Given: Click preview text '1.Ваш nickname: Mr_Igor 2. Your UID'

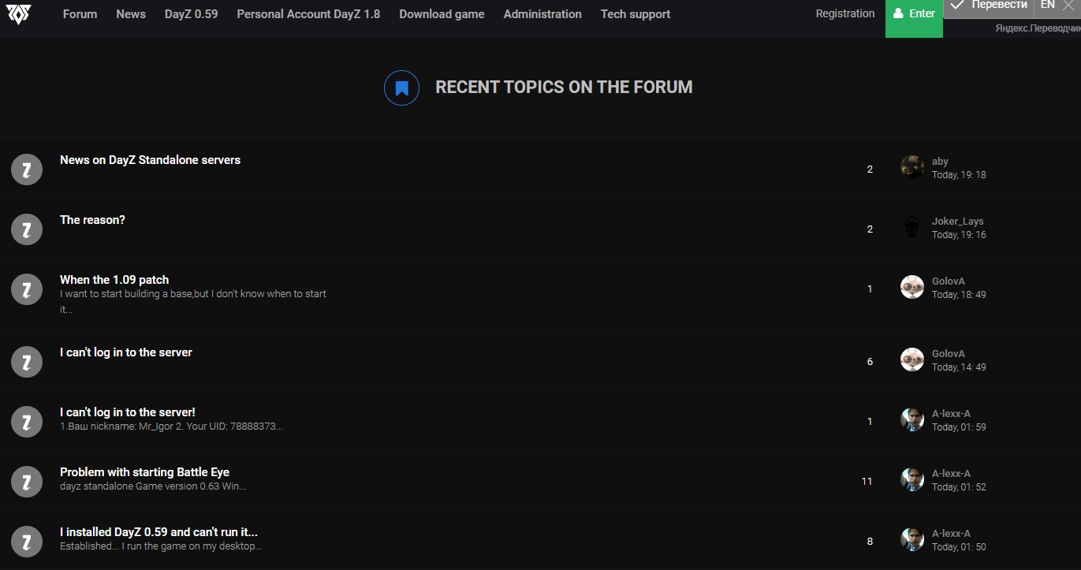Looking at the screenshot, I should (x=171, y=427).
